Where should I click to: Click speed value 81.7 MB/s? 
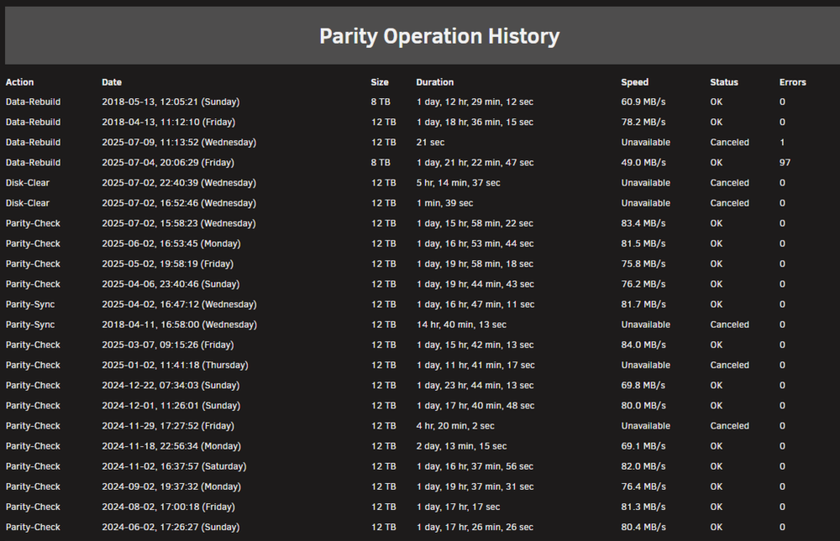pyautogui.click(x=643, y=305)
